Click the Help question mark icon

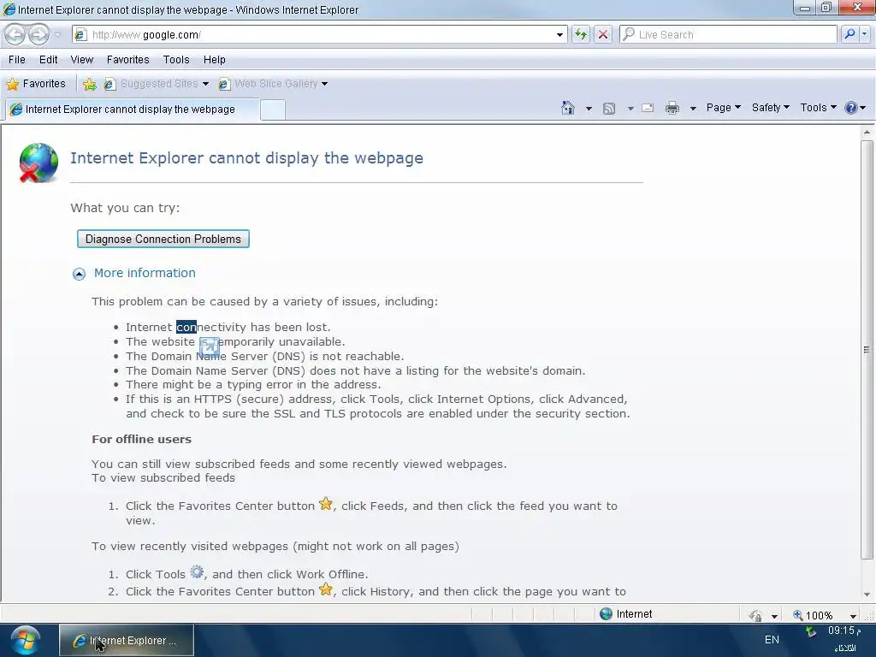coord(850,108)
